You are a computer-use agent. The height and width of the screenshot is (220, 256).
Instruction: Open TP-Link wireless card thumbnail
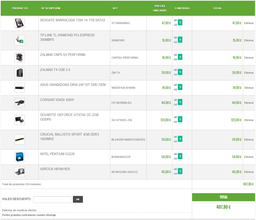point(20,40)
